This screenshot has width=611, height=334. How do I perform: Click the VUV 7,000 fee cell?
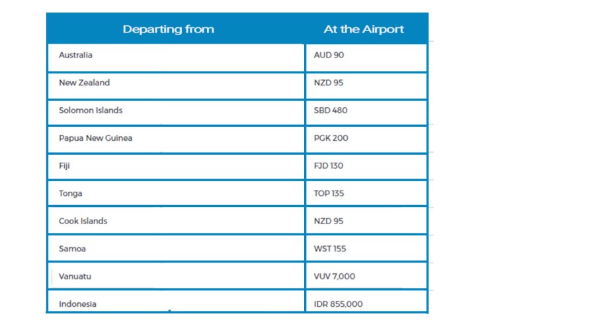(366, 276)
